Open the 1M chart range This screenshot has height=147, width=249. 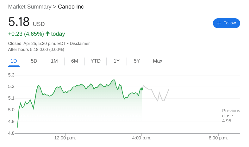tap(54, 61)
